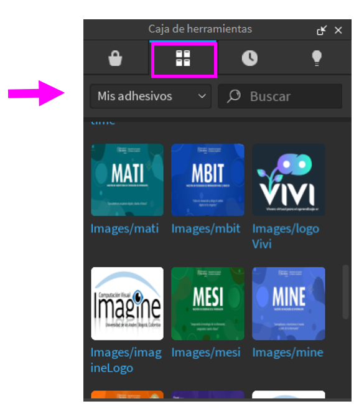Select the MINE decal thumbnail
This screenshot has height=414, width=359.
pos(288,303)
